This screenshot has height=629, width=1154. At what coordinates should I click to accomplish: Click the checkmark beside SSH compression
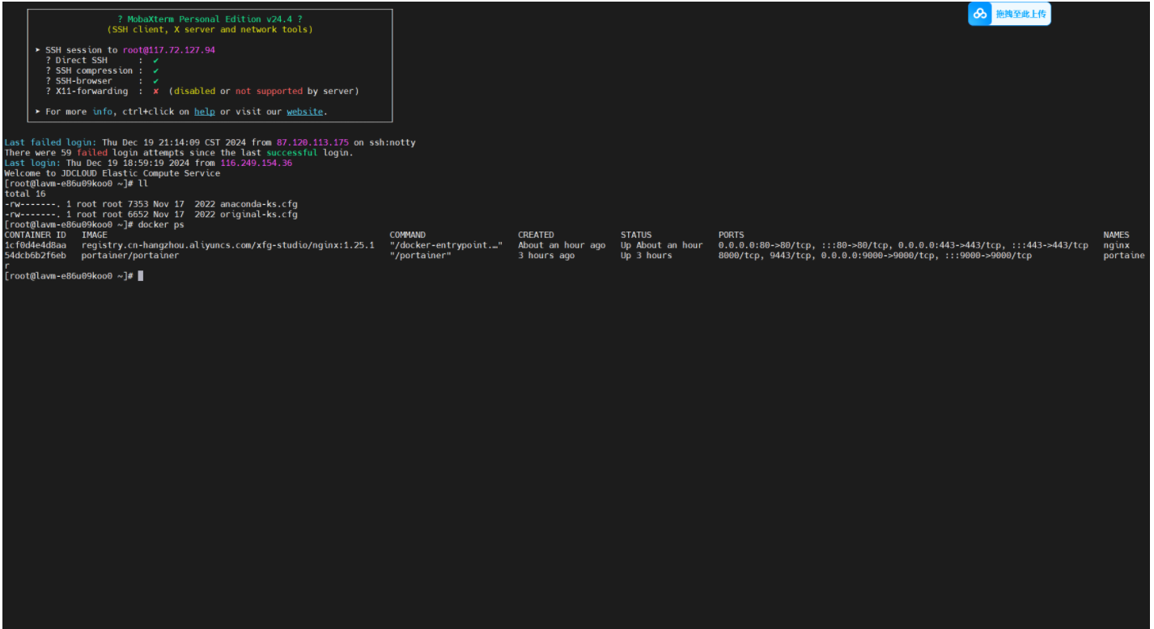[x=155, y=71]
